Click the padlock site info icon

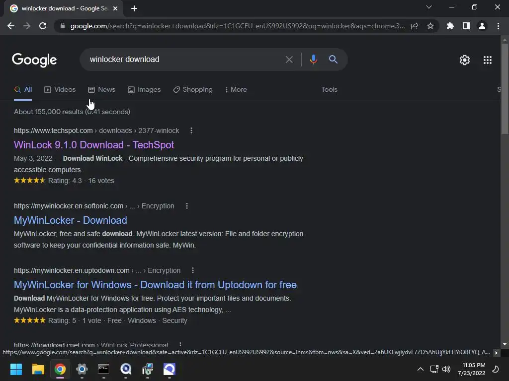pyautogui.click(x=63, y=26)
